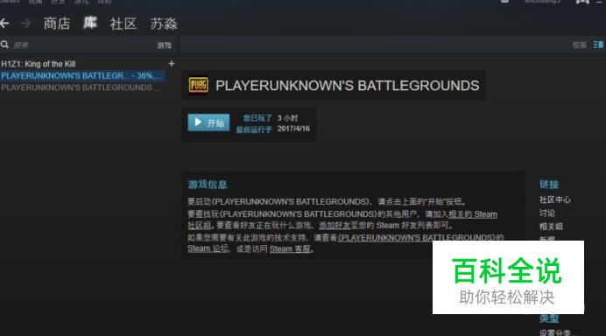Open the 游戏 library filter dropdown
Viewport: 606px width, 336px height.
coord(165,45)
